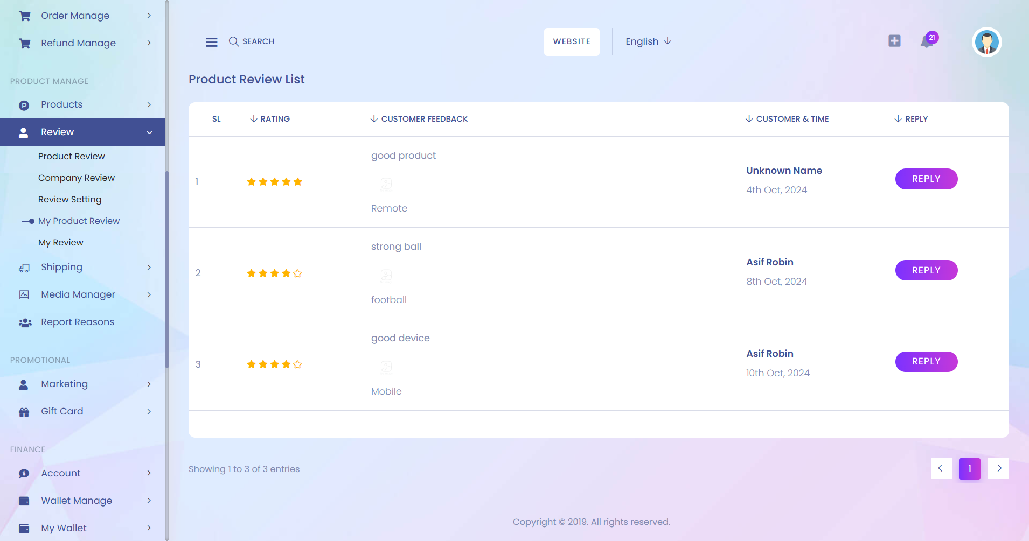Click the search magnifier icon
Image resolution: width=1029 pixels, height=541 pixels.
click(234, 41)
